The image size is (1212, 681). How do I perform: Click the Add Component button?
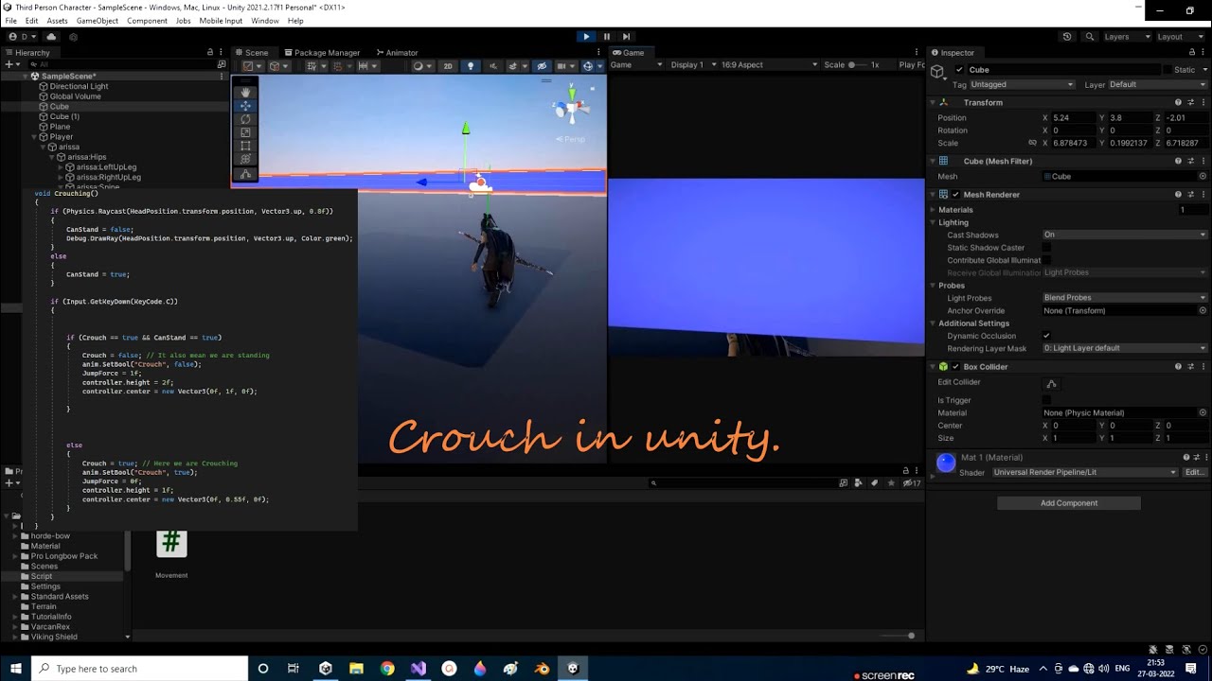pyautogui.click(x=1069, y=503)
